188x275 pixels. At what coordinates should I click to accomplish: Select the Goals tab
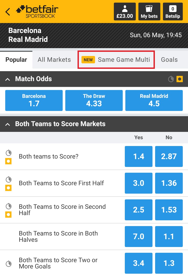tap(169, 60)
